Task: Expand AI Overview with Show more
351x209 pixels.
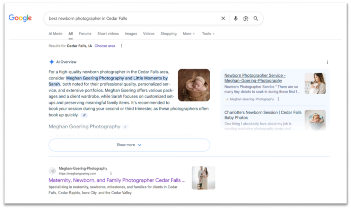Action: (129, 145)
